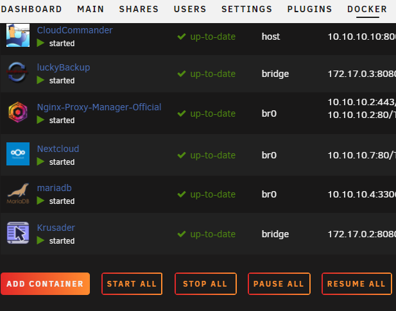
Task: Click the luckyBackup up-to-date checkmark icon
Action: 182,74
